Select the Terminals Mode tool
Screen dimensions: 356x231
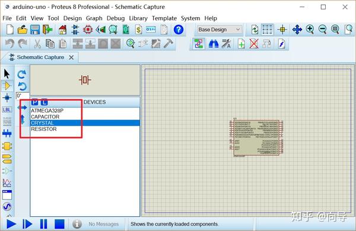pos(7,159)
